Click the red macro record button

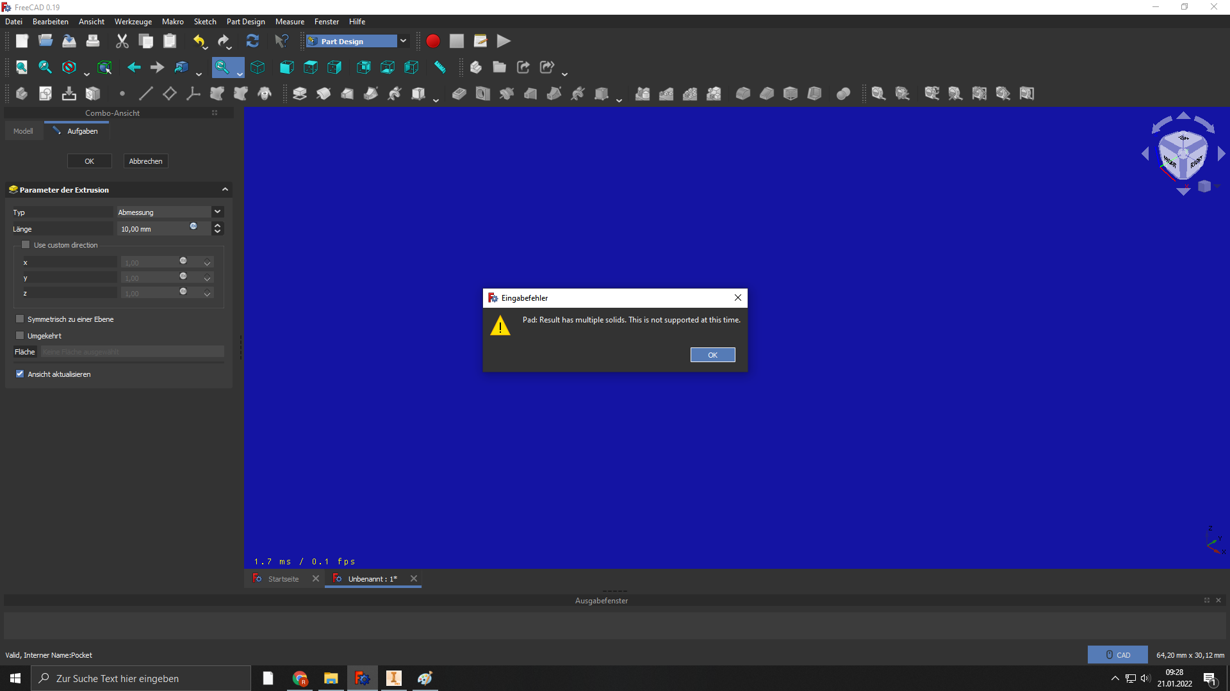(x=433, y=42)
